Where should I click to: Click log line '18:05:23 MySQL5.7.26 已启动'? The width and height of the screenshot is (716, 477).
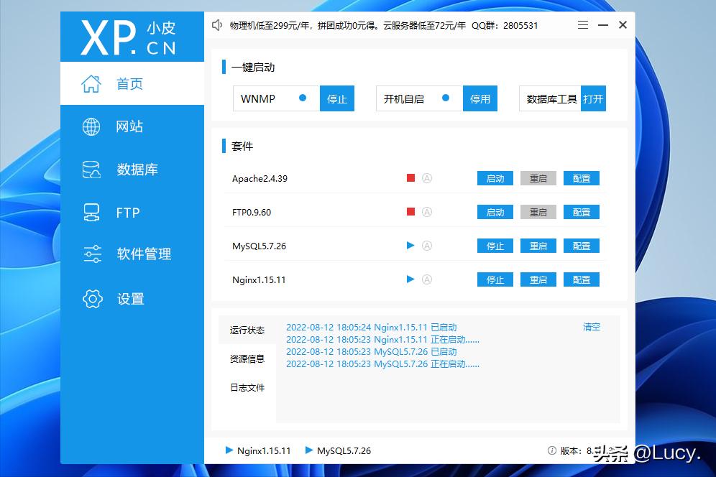click(x=371, y=352)
